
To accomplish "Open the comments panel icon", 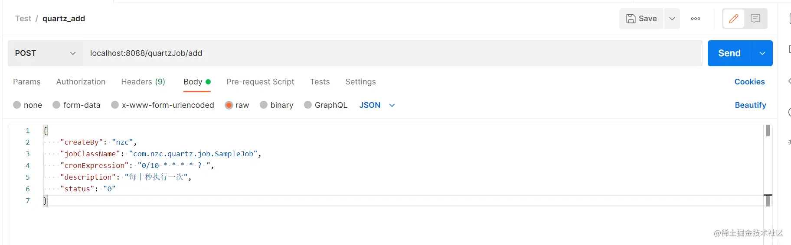I will click(755, 19).
